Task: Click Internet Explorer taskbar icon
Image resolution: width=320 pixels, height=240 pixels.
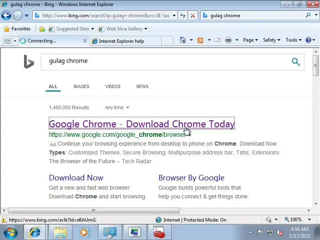Action: 35,232
